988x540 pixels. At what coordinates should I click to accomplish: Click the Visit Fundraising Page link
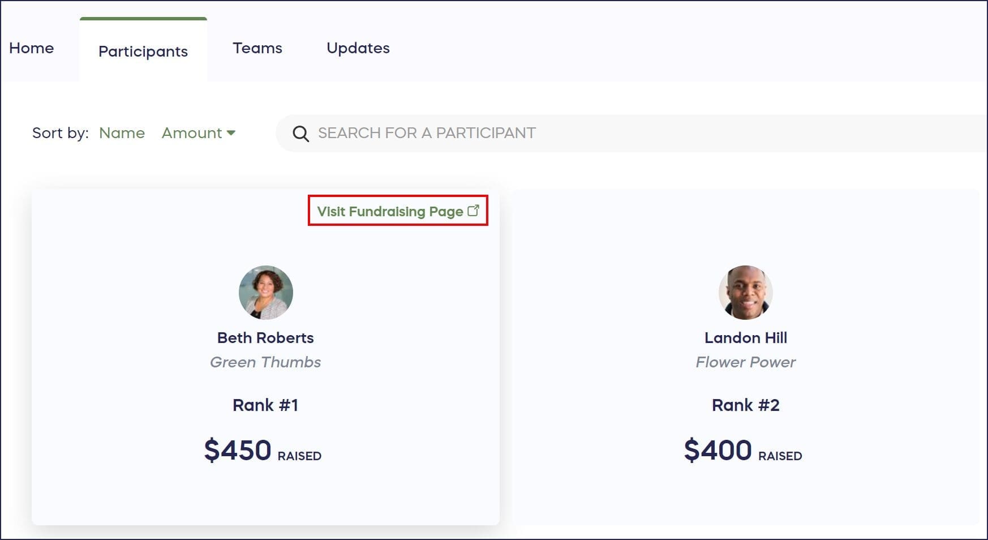390,211
